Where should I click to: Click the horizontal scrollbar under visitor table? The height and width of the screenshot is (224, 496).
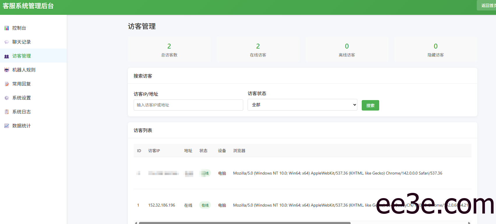tap(245, 223)
